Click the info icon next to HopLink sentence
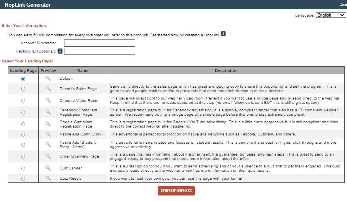 pyautogui.click(x=223, y=34)
